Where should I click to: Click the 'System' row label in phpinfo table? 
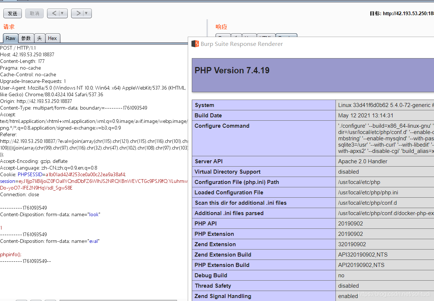point(204,105)
